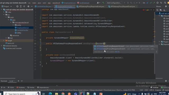Open autocomplete popup options menu
169x95 pixels.
156,52
